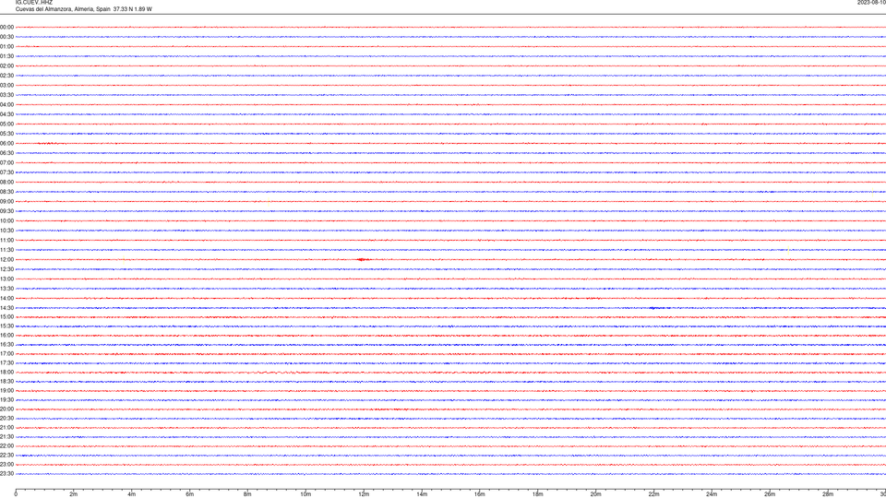
Task: Select the 05:00 time row label
Action: (6, 124)
